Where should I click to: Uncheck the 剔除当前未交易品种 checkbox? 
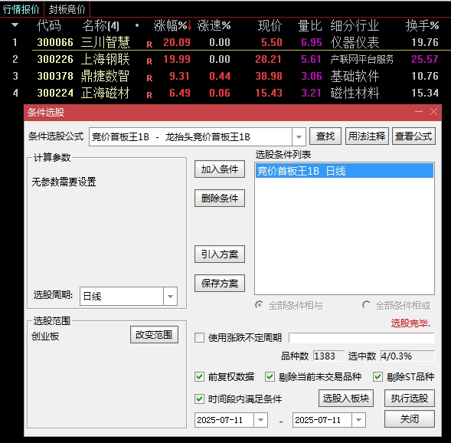point(270,376)
